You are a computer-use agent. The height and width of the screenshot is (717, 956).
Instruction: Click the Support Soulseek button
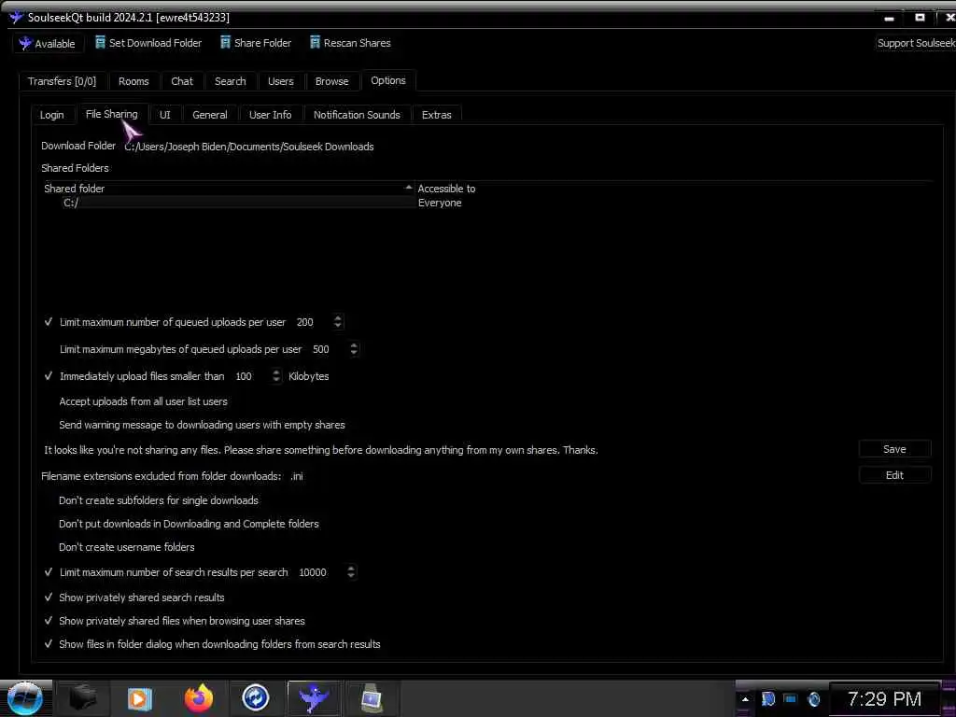[x=916, y=43]
